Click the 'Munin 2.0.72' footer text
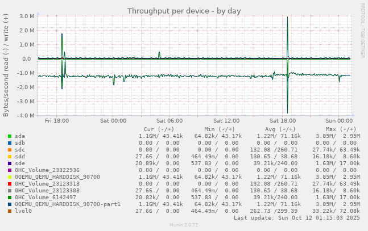This screenshot has height=231, width=368. 184,225
